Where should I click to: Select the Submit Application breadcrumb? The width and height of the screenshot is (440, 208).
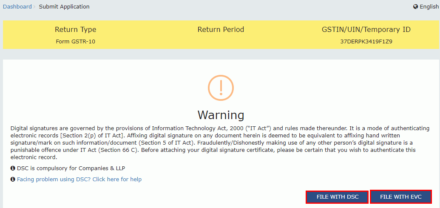[64, 7]
